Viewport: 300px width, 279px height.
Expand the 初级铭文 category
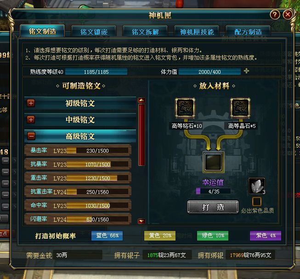click(x=31, y=103)
